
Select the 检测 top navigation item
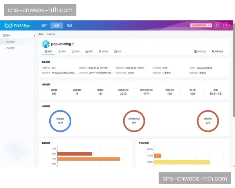coord(57,25)
